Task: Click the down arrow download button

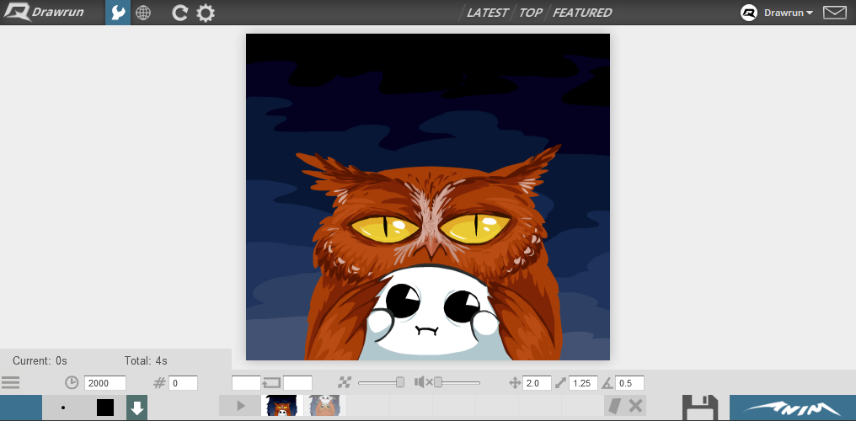Action: (137, 408)
